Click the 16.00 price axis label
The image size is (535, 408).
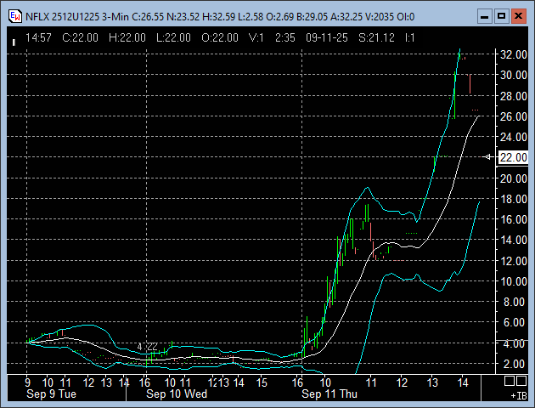pyautogui.click(x=513, y=219)
